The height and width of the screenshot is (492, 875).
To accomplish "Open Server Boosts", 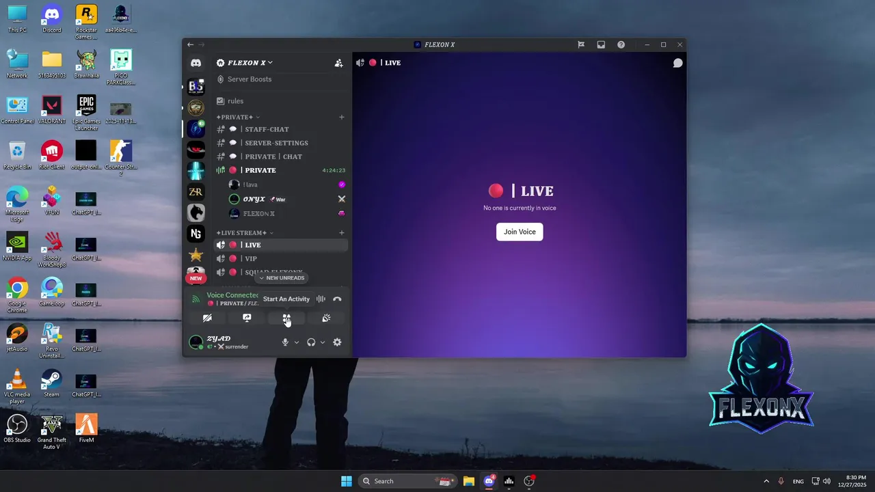I will pyautogui.click(x=281, y=79).
